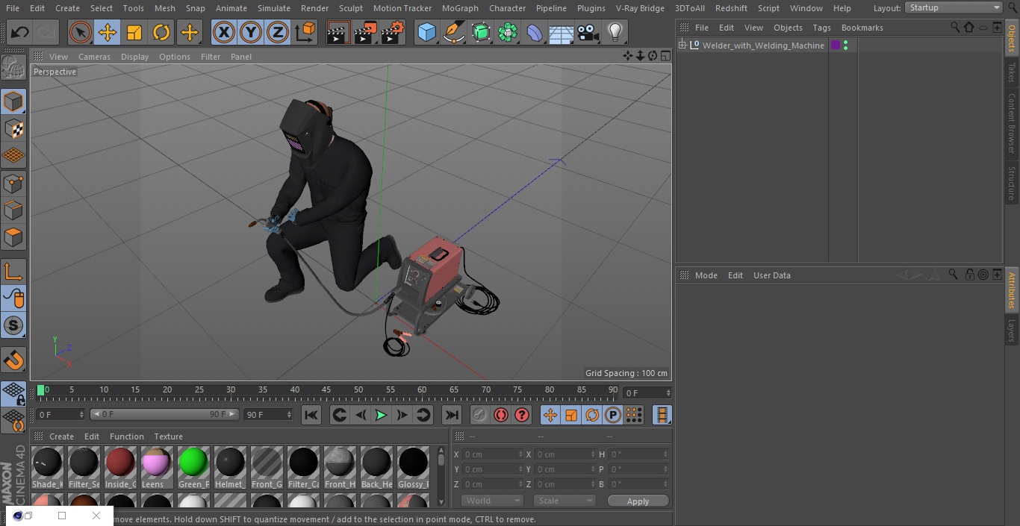The image size is (1020, 526).
Task: Toggle Position keyframe recording
Action: [550, 415]
